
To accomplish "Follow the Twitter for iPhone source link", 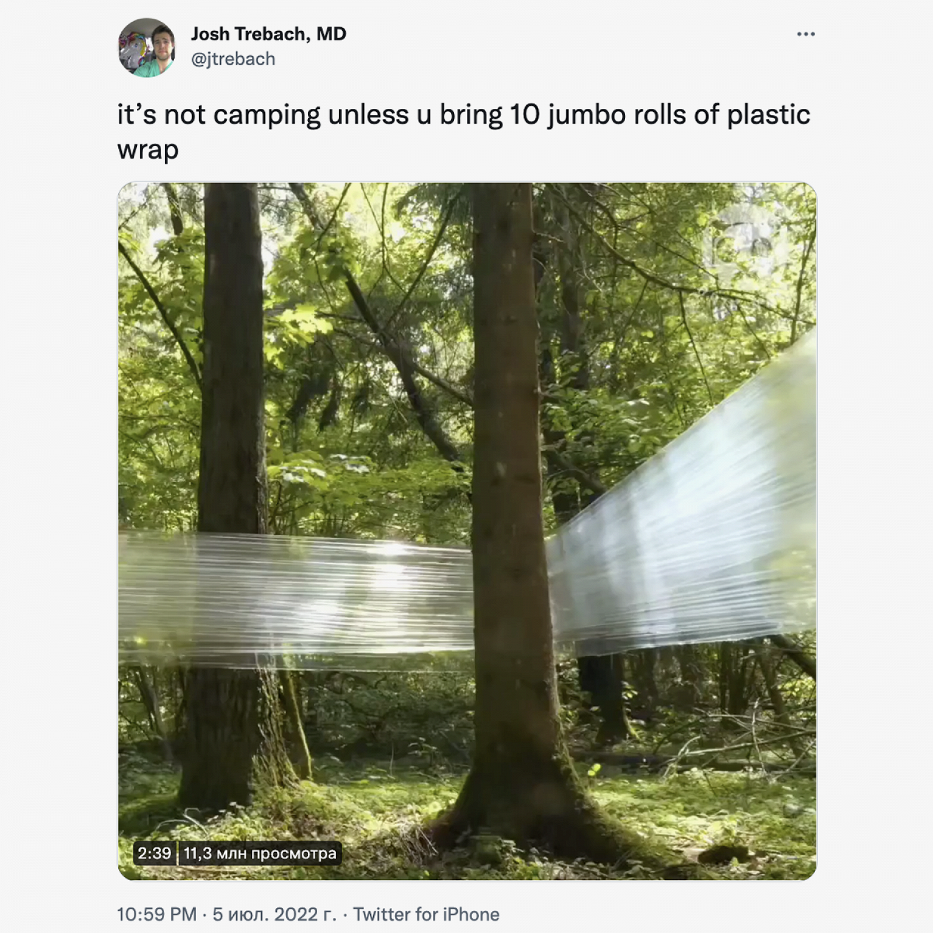I will pyautogui.click(x=426, y=914).
